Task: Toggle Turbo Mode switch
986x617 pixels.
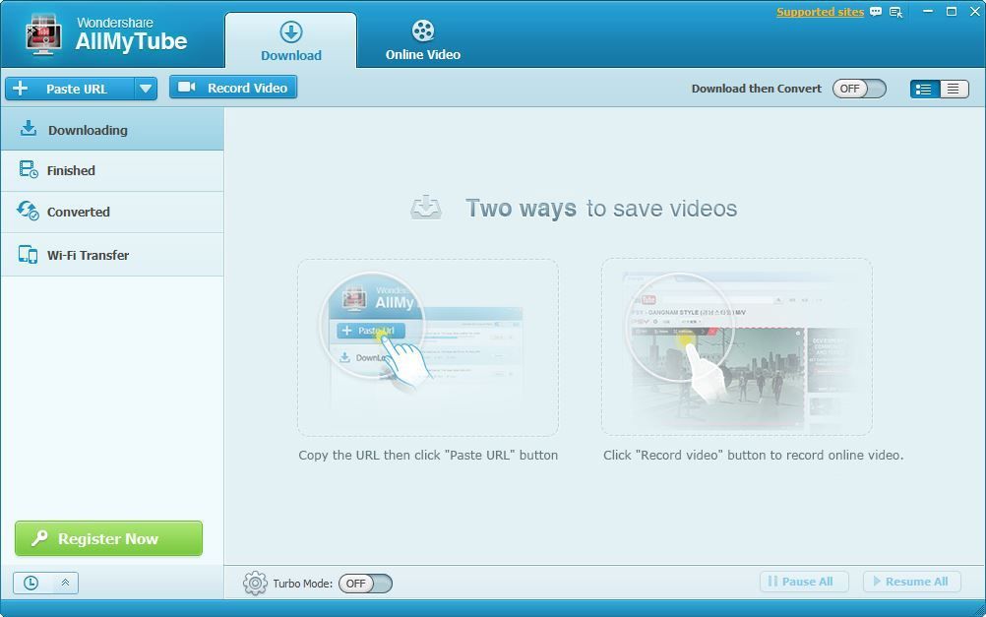Action: click(x=365, y=583)
